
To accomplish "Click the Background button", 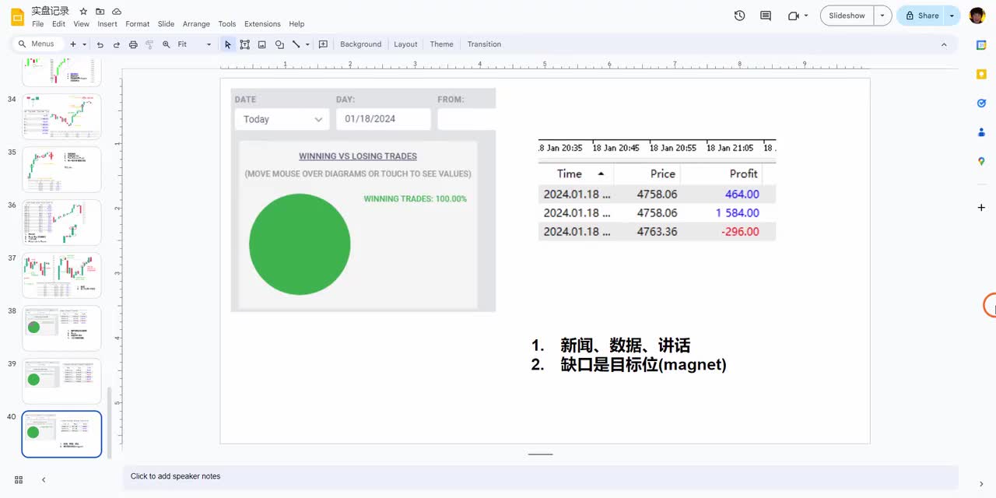I will click(360, 44).
